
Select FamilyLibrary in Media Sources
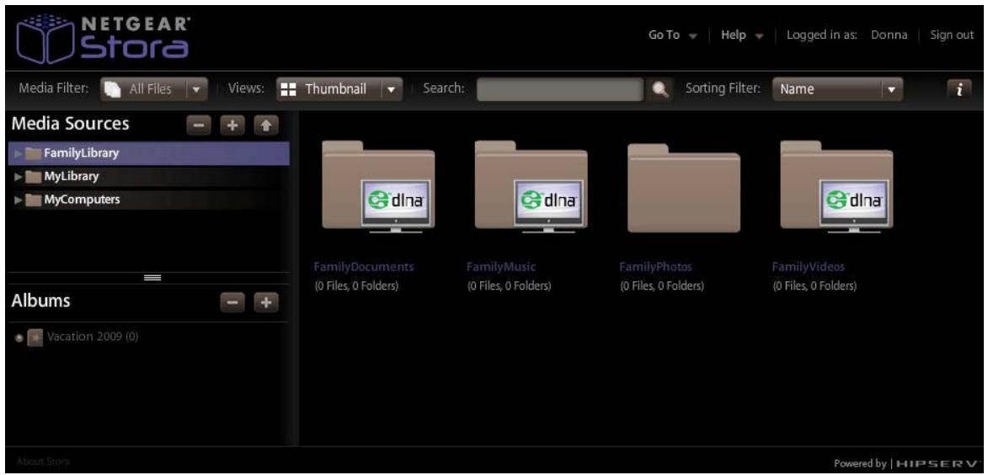[149, 153]
